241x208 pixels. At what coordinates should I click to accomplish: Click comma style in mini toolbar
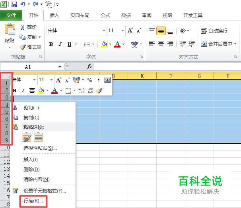click(99, 80)
